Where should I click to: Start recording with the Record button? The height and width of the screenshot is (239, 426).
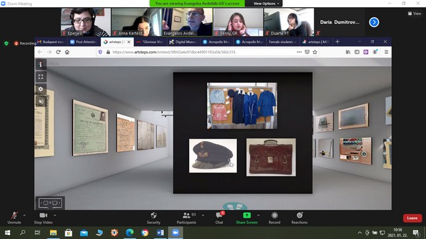274,218
